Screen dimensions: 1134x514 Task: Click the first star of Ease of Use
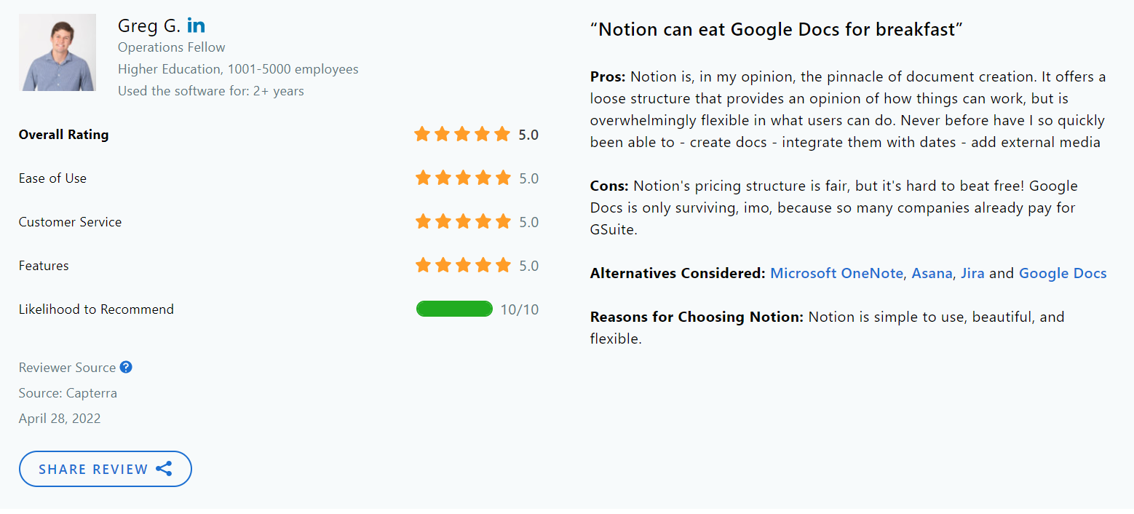[421, 178]
